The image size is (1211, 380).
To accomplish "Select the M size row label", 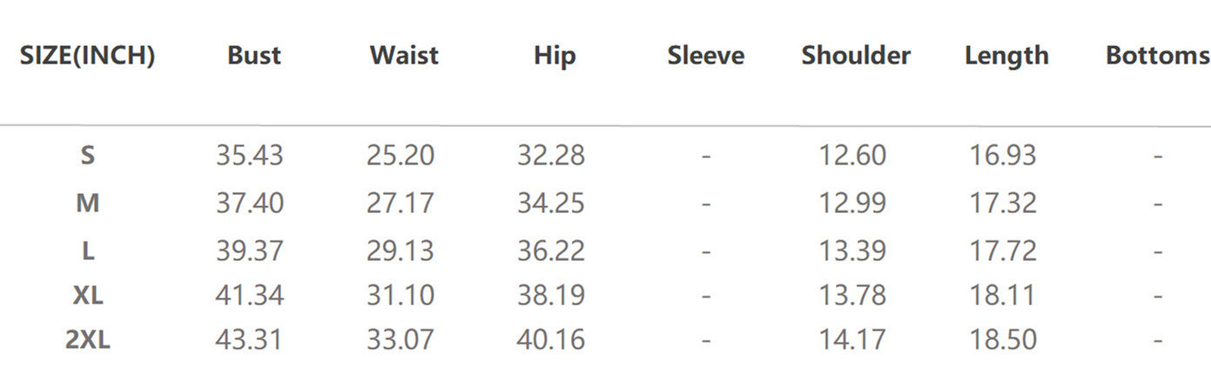I will (x=87, y=203).
